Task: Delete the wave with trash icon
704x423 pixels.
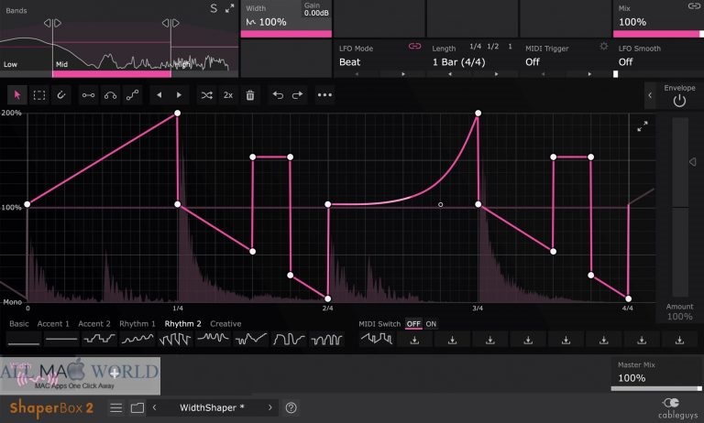Action: 250,95
